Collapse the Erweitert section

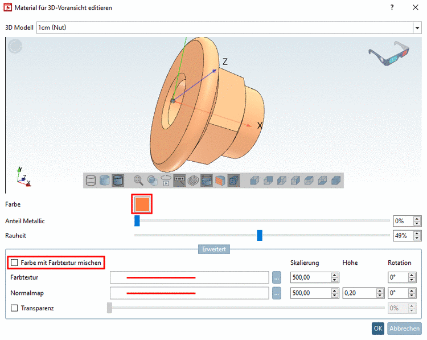pos(213,249)
